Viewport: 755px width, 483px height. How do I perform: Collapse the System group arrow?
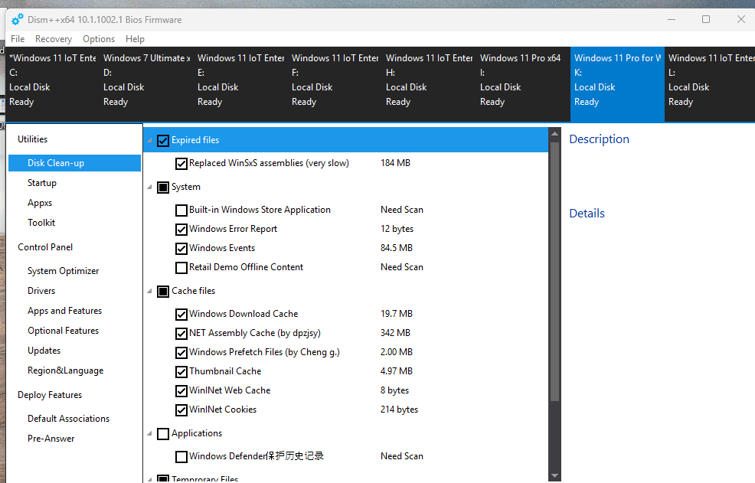click(x=150, y=187)
